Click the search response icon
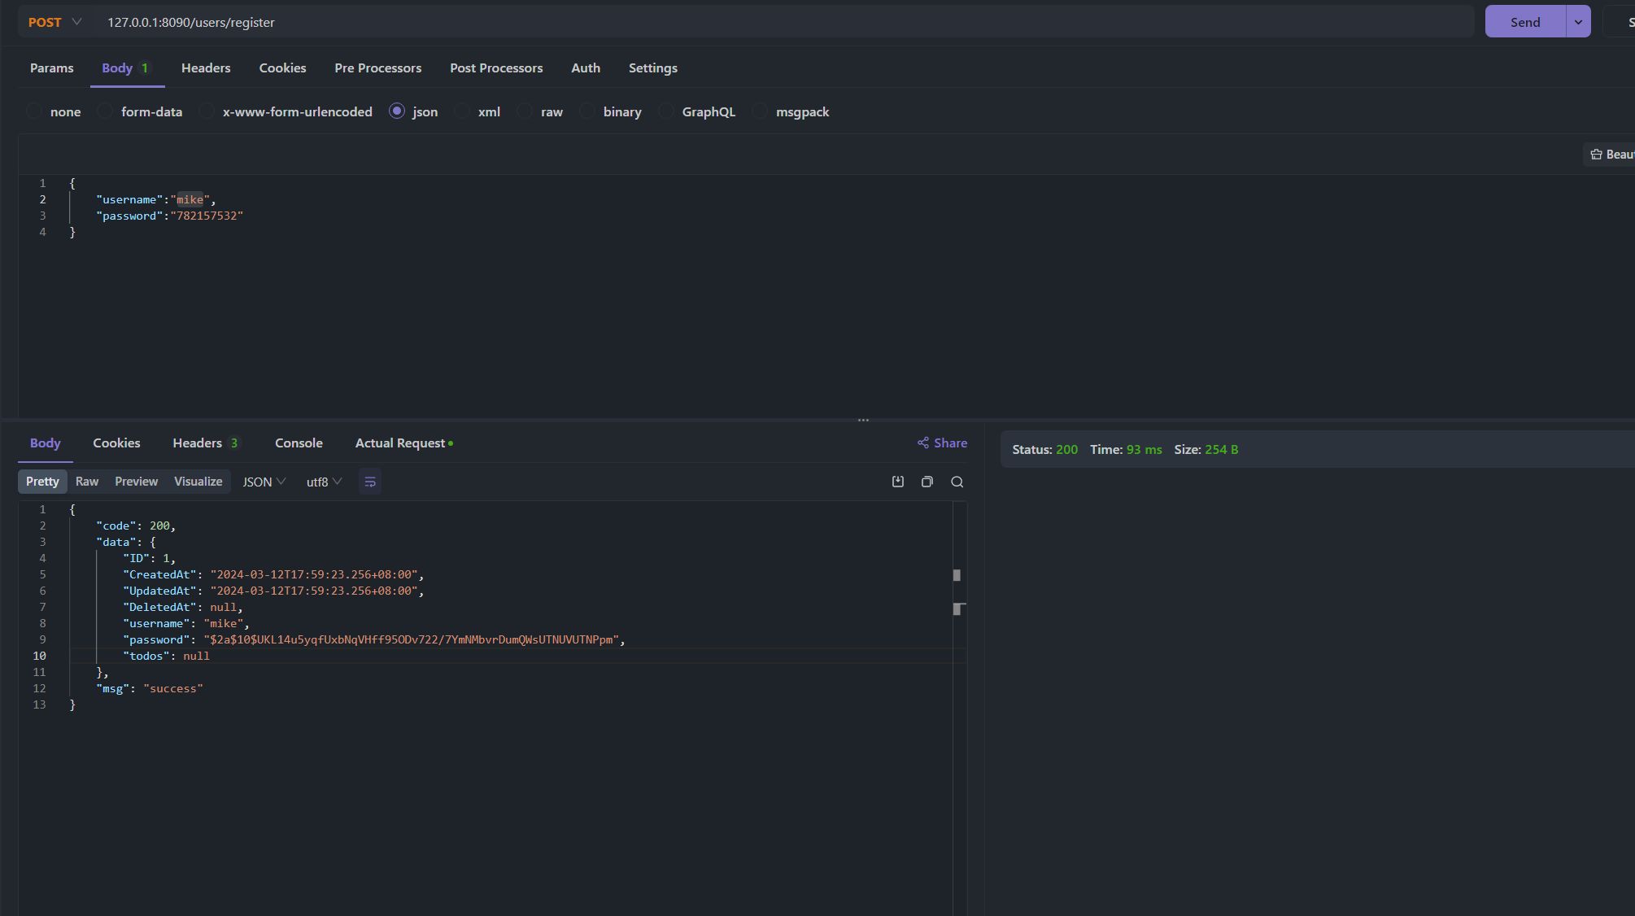 point(957,482)
